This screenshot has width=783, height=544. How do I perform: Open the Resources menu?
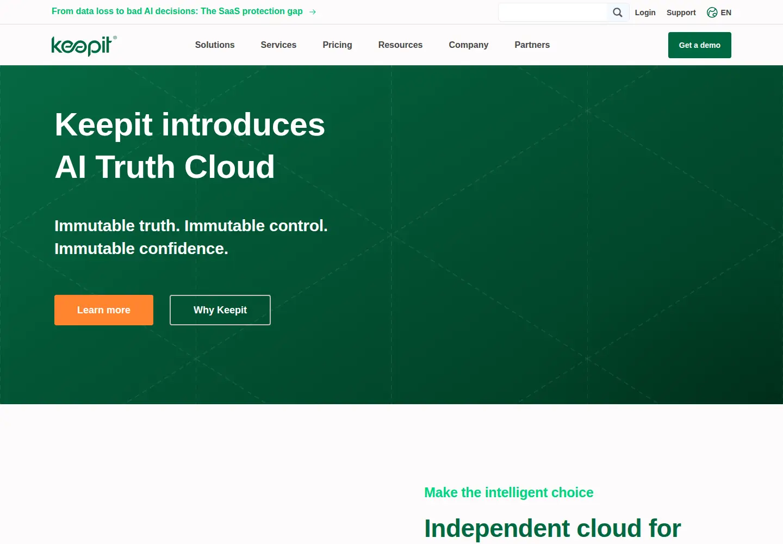coord(400,45)
